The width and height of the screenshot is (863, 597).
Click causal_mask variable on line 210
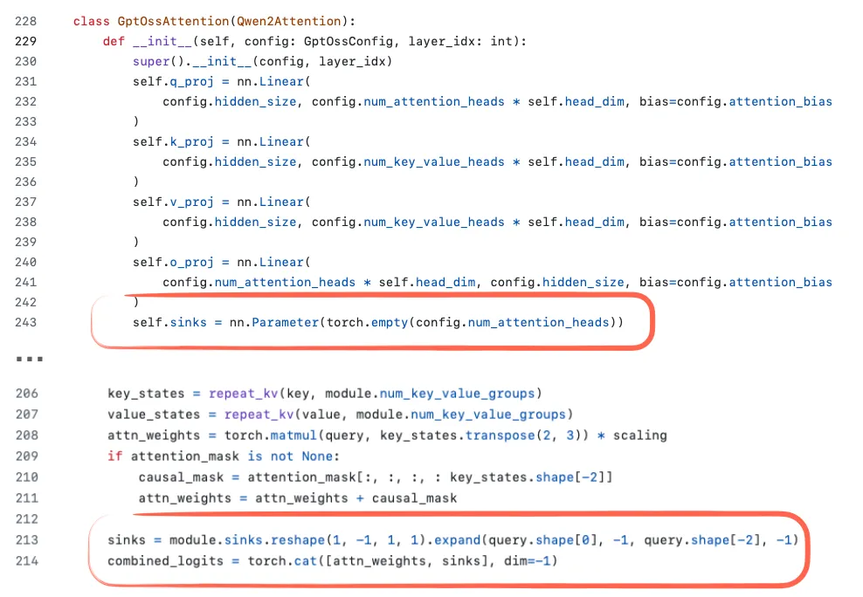coord(181,477)
